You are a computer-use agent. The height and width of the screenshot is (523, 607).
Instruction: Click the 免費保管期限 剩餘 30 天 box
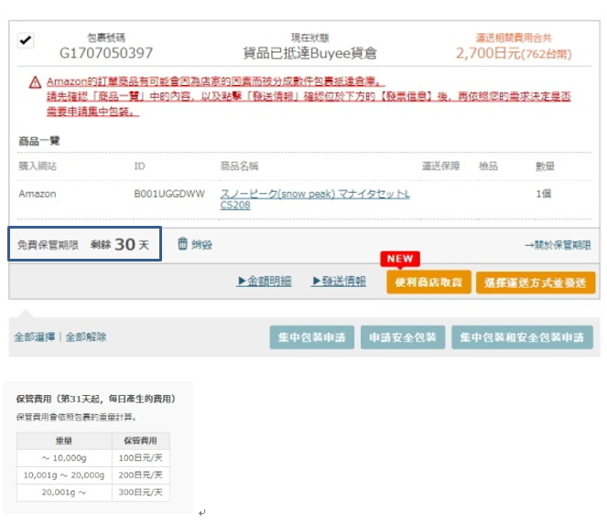84,244
